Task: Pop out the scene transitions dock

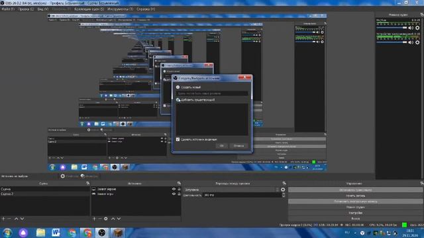Action: [284, 183]
